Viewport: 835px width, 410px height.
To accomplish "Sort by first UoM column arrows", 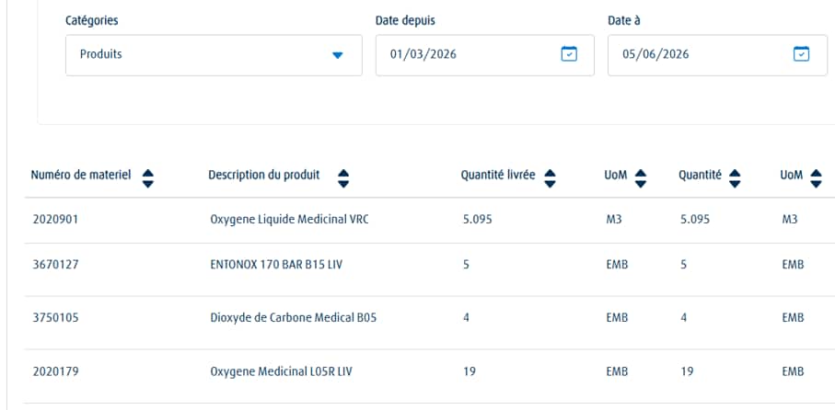I will [641, 178].
